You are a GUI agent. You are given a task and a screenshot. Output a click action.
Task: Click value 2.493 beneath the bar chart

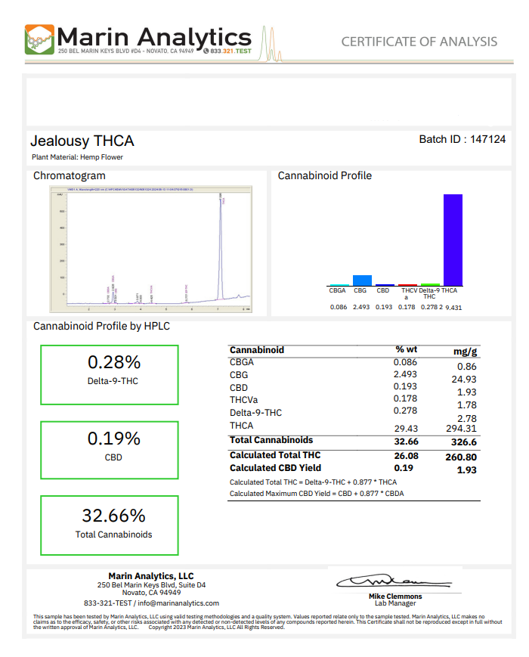[361, 307]
